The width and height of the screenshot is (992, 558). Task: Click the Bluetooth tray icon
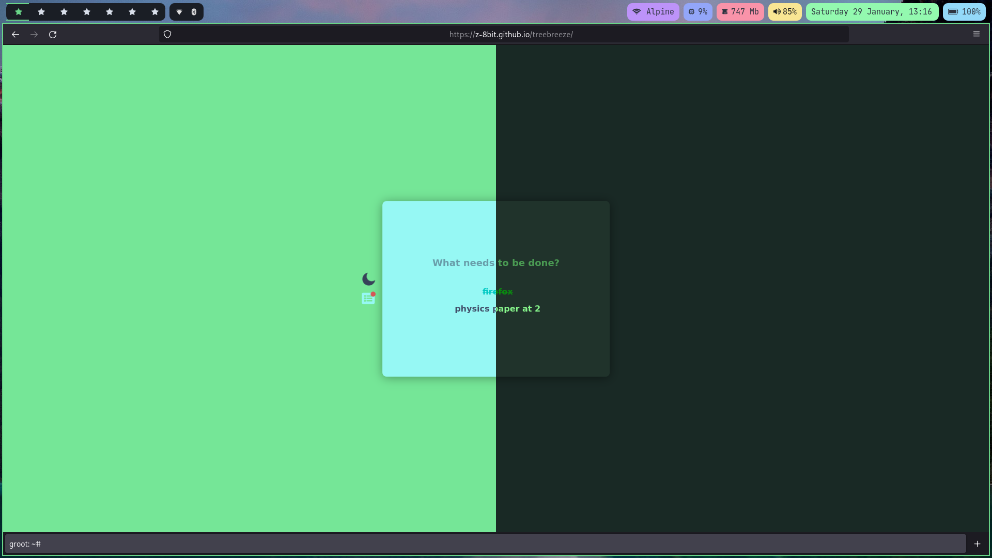[x=194, y=11]
